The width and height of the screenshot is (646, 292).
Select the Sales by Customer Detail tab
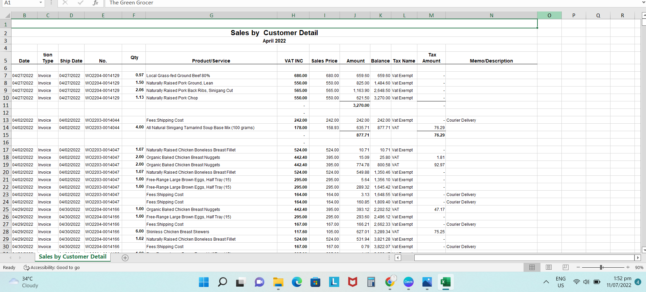pos(72,257)
